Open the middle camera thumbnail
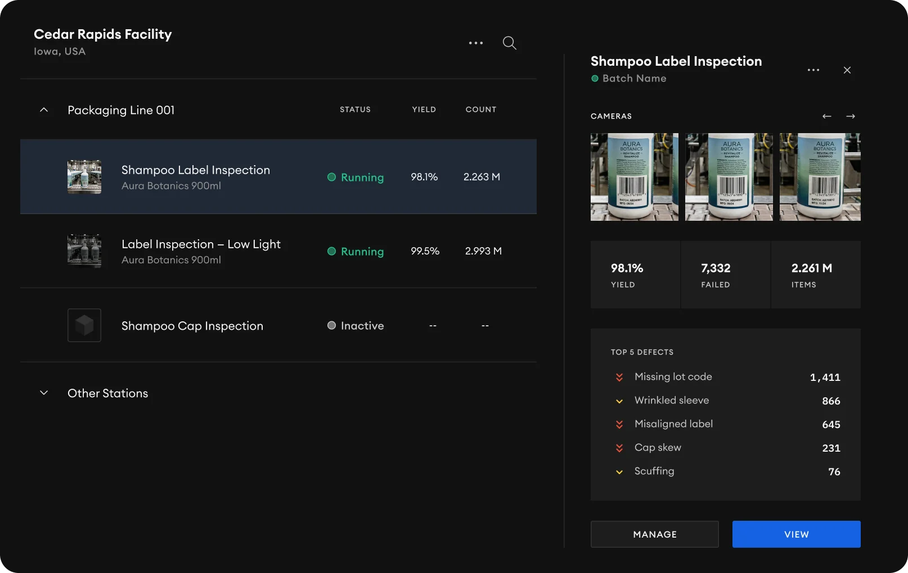Image resolution: width=908 pixels, height=573 pixels. pos(729,177)
